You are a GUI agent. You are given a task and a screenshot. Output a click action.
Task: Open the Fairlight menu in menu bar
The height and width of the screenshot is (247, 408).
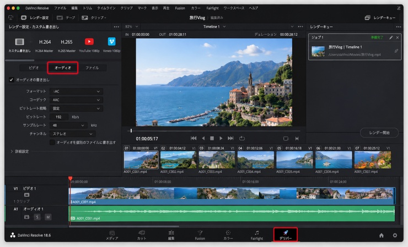point(212,8)
